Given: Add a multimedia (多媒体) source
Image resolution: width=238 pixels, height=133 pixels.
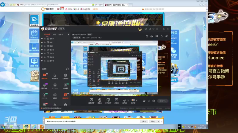Looking at the screenshot, I should click(117, 101).
